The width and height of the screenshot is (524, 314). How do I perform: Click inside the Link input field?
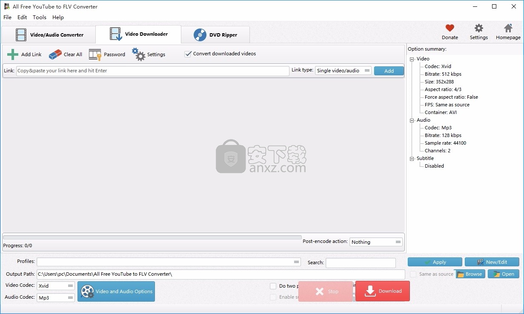tap(153, 71)
